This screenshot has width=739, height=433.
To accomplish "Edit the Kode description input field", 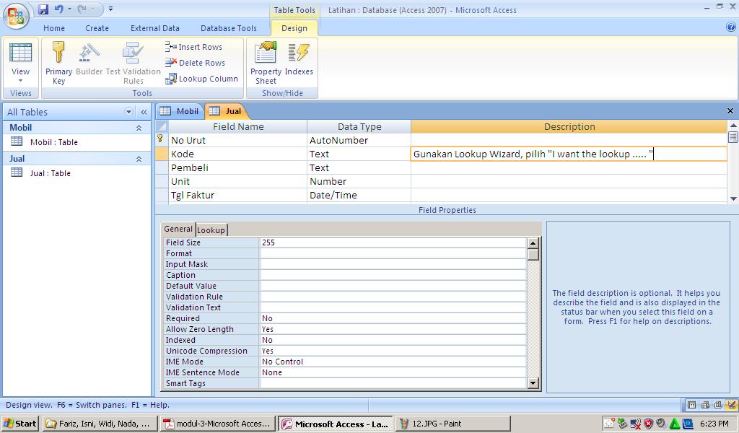I will click(x=569, y=154).
